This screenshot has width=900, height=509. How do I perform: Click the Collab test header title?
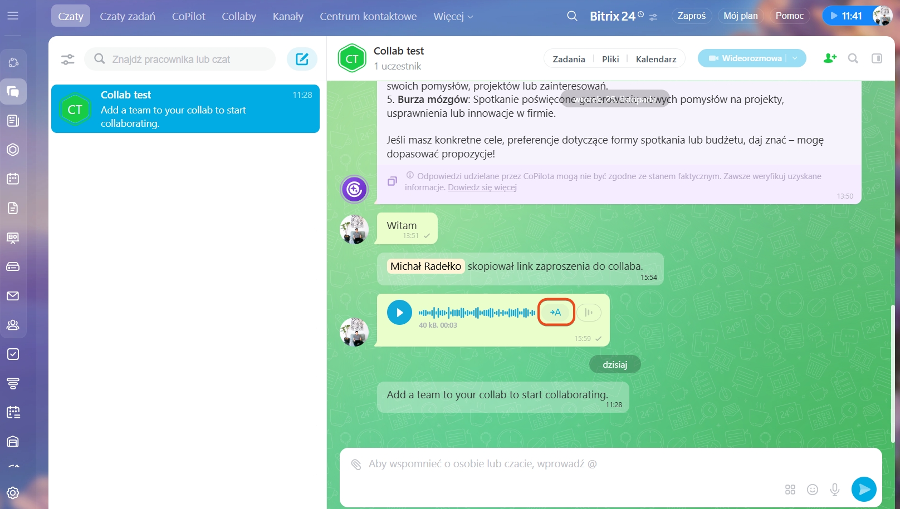[399, 51]
